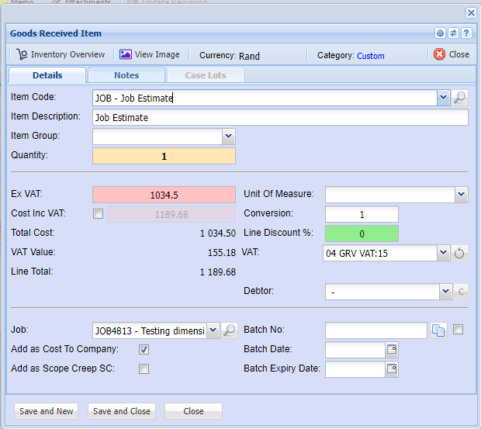Click the Item Code search magnifier

(460, 98)
